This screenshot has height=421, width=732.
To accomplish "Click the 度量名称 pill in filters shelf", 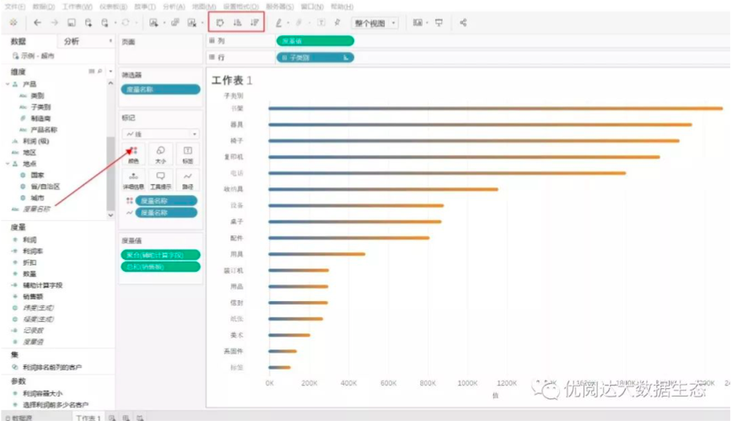I will 160,89.
